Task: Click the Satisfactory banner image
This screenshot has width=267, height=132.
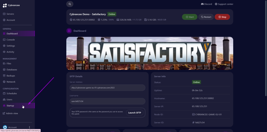Action: click(x=150, y=53)
